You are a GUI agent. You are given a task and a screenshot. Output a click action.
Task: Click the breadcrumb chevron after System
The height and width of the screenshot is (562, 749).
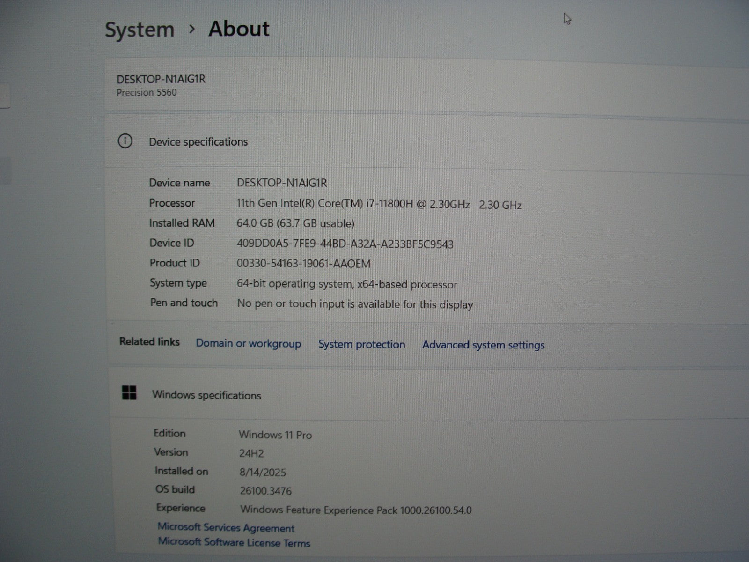click(191, 29)
